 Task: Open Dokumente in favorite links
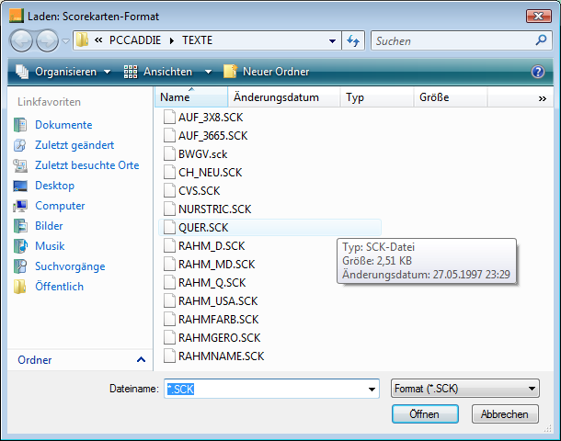coord(63,125)
